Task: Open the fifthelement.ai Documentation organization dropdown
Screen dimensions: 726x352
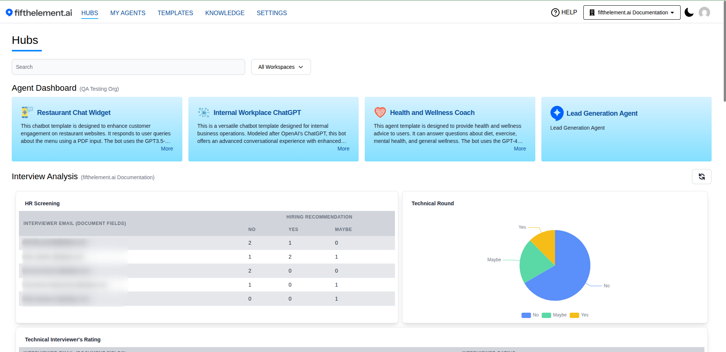Action: pyautogui.click(x=632, y=12)
